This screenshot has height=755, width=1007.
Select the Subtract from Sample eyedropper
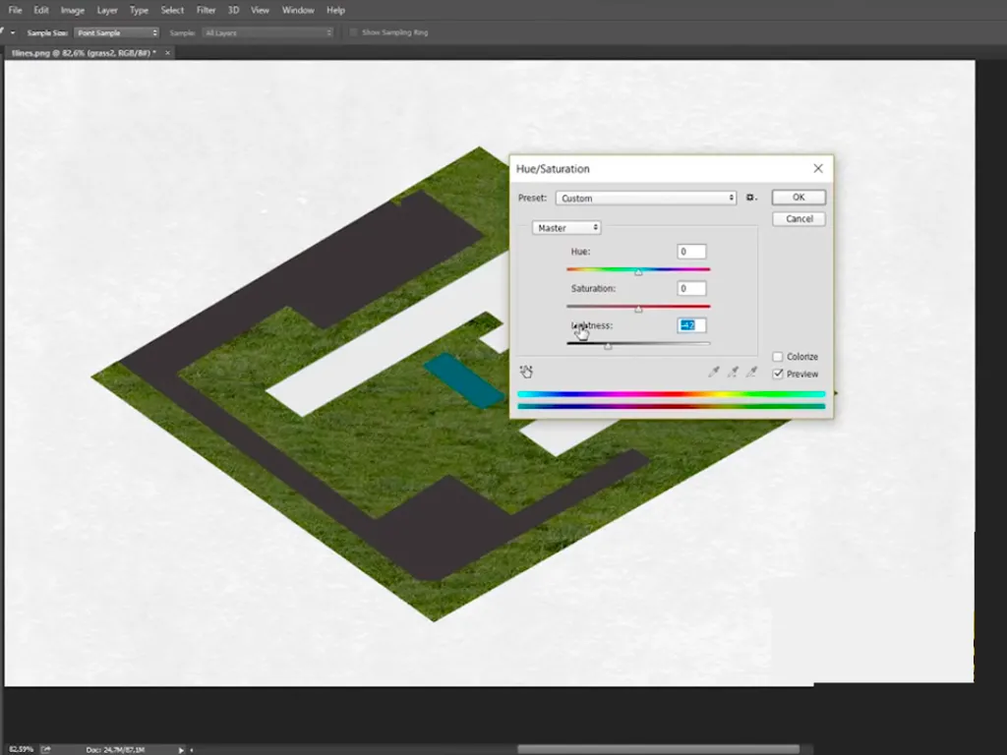[x=751, y=372]
